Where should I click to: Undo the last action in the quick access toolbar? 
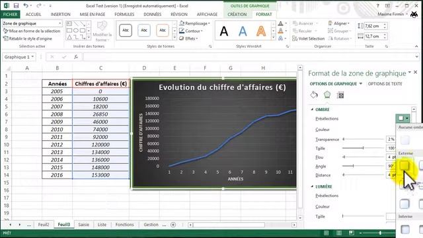coord(26,6)
